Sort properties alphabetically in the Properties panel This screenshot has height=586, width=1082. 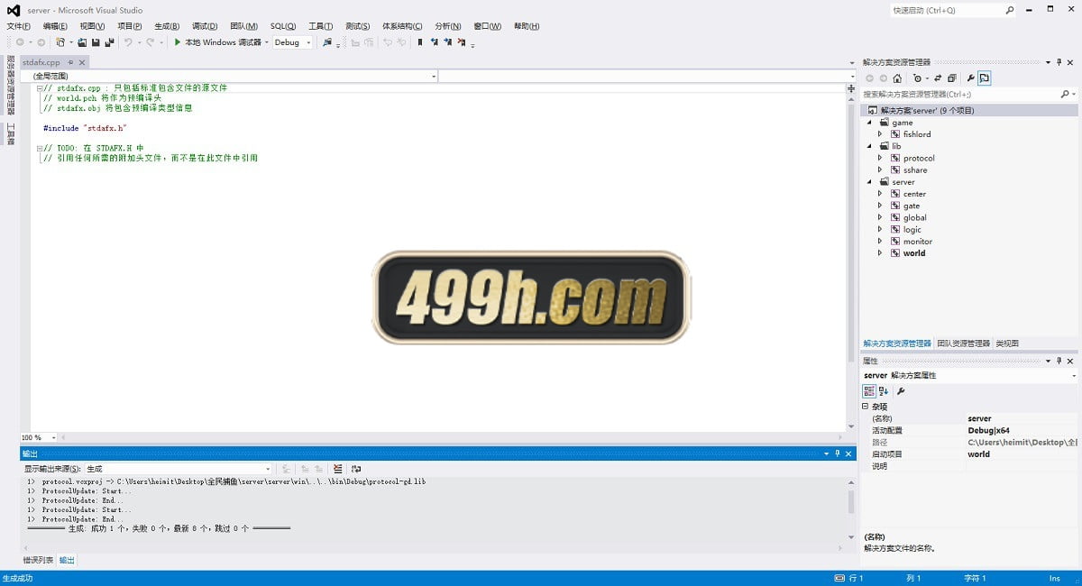point(884,391)
